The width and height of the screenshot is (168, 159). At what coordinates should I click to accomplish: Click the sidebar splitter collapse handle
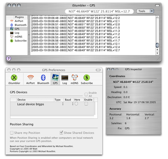pos(29,35)
